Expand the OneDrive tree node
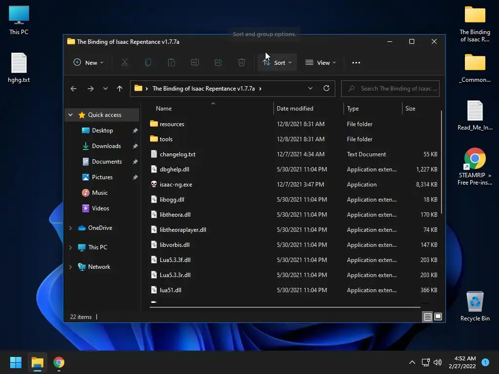 [71, 228]
